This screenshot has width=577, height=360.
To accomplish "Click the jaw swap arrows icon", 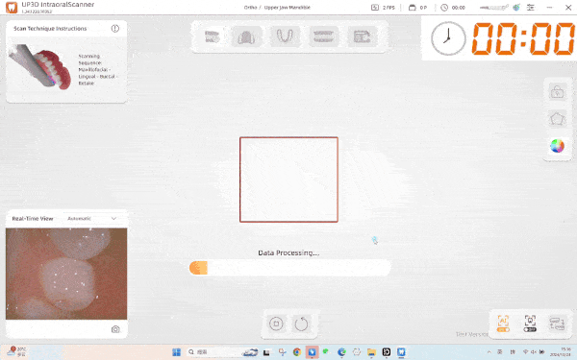I will click(557, 324).
